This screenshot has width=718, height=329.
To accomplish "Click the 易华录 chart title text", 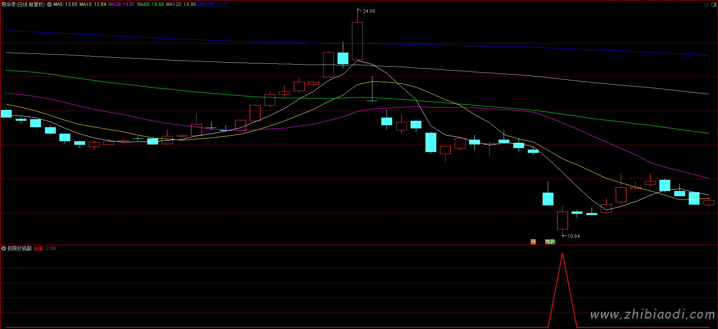I will (23, 4).
